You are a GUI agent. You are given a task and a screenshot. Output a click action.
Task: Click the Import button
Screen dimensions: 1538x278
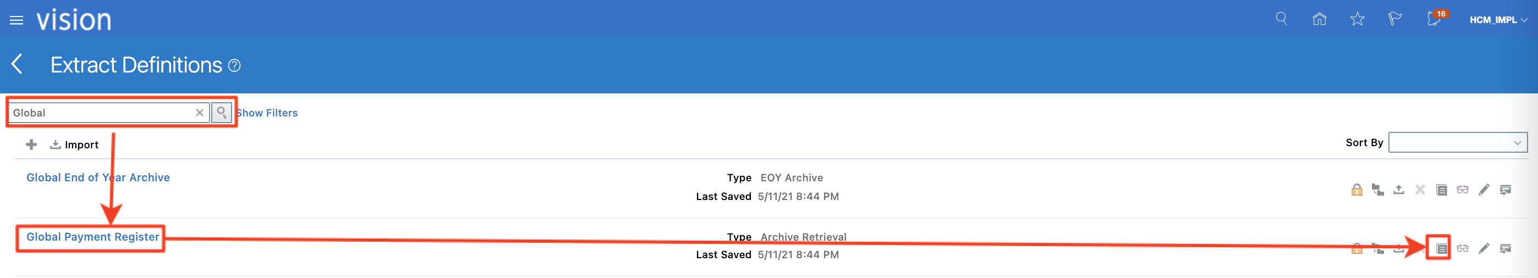pyautogui.click(x=75, y=145)
